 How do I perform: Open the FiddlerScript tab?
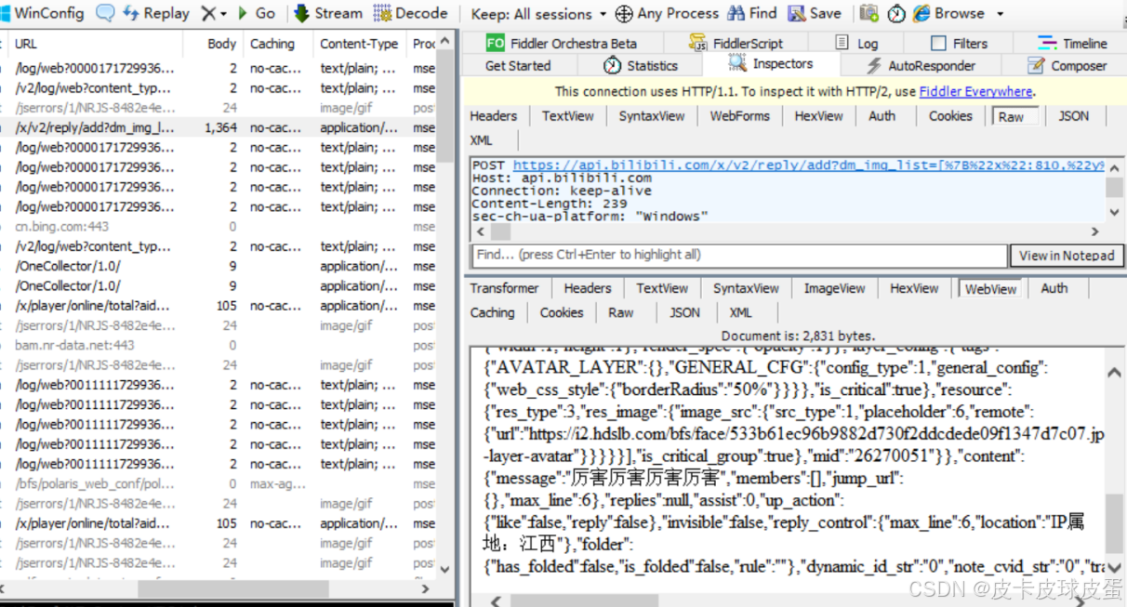[x=736, y=43]
